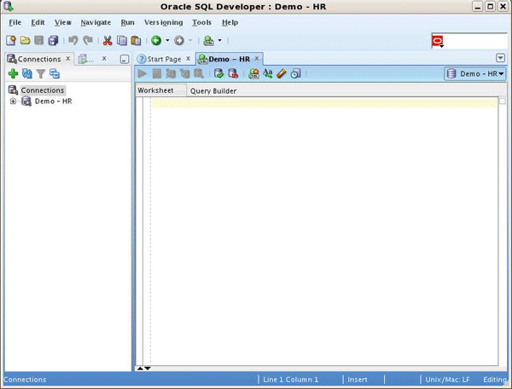Click the New file icon
Image resolution: width=512 pixels, height=389 pixels.
[11, 40]
